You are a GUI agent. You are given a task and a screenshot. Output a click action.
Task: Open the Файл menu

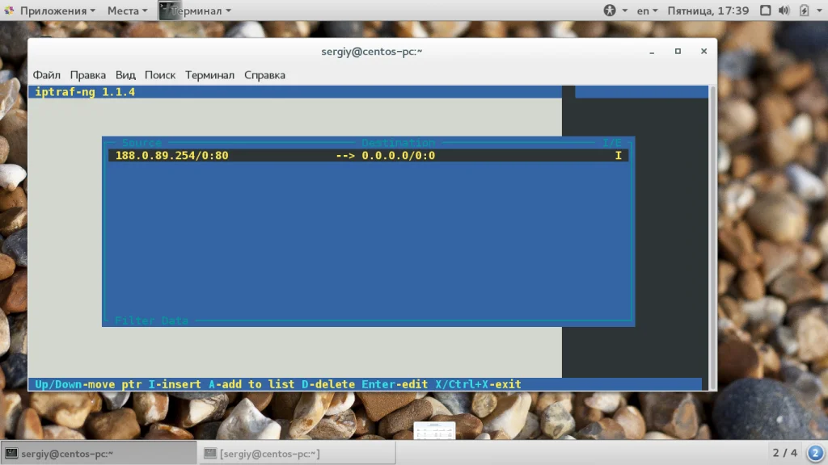tap(46, 75)
